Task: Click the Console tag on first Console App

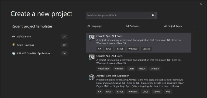Action: [147, 49]
